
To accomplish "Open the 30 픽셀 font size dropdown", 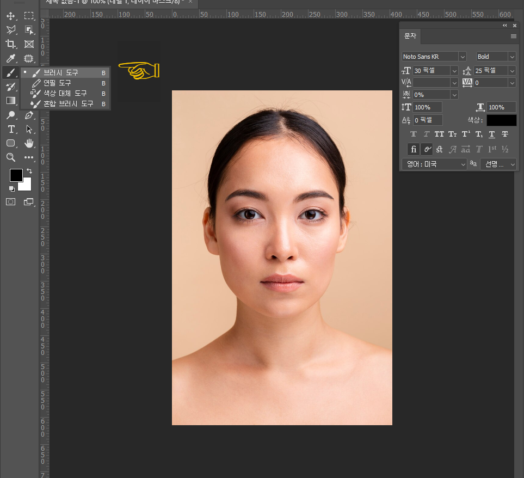I will (454, 71).
